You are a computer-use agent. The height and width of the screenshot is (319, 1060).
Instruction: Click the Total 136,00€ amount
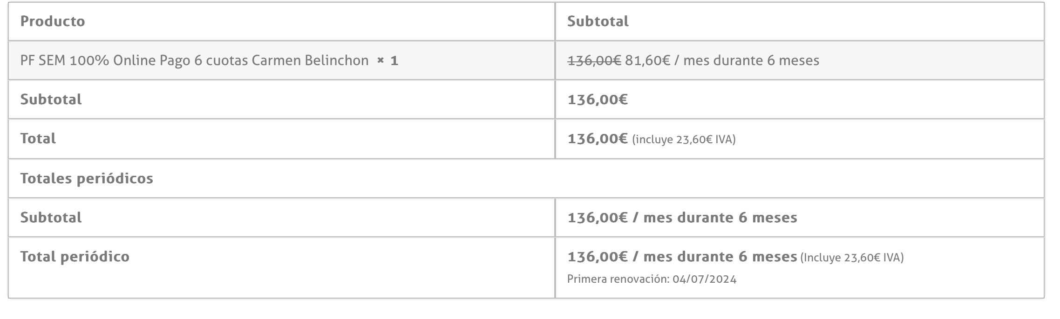(x=598, y=139)
